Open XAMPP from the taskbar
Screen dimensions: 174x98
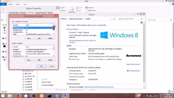coord(42,96)
